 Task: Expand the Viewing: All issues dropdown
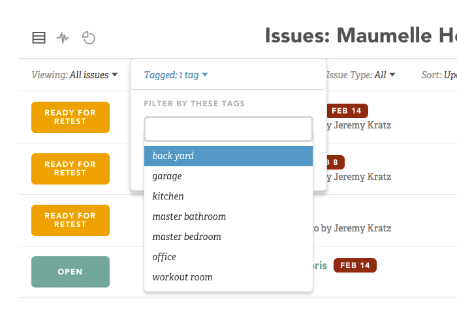click(74, 75)
